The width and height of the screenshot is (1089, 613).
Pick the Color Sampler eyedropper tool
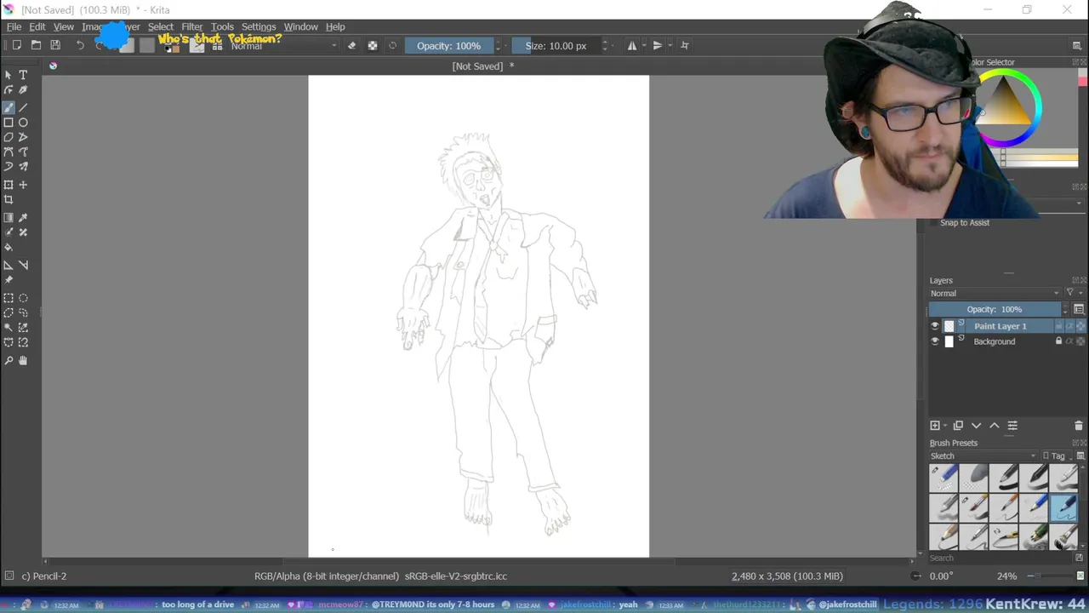click(x=23, y=218)
